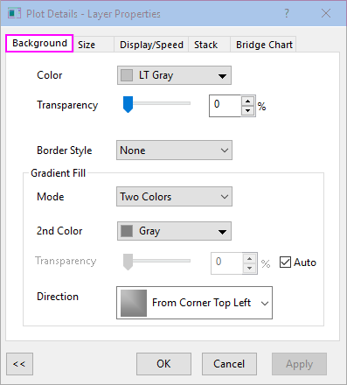Uncheck the Auto transparency checkbox
Image resolution: width=347 pixels, height=385 pixels.
(285, 262)
